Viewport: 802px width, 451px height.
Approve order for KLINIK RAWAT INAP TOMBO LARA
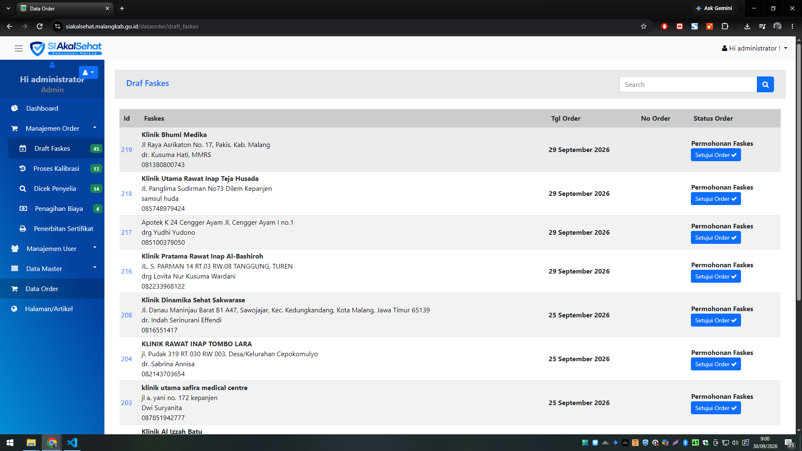coord(716,364)
